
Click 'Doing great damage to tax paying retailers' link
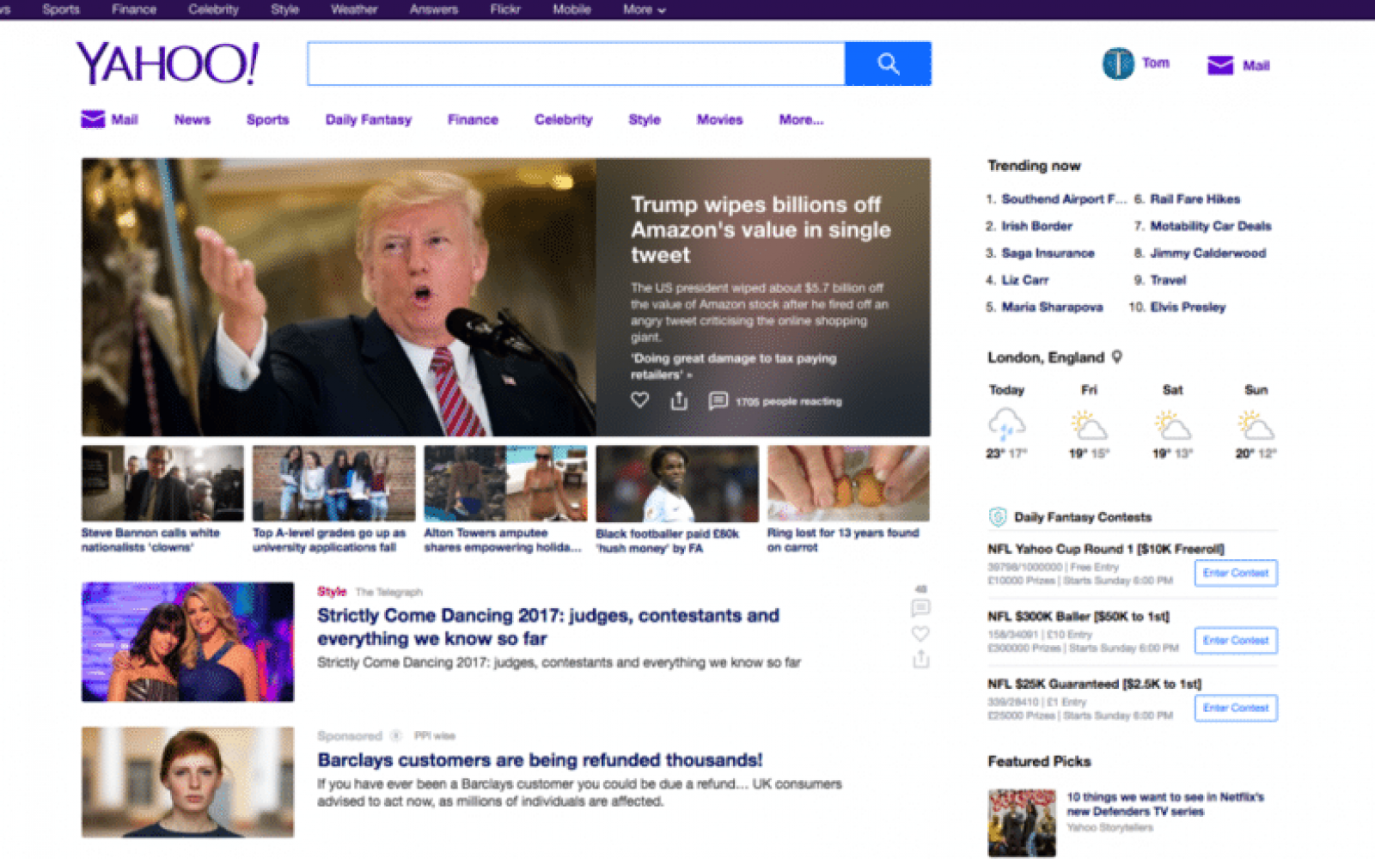coord(733,366)
